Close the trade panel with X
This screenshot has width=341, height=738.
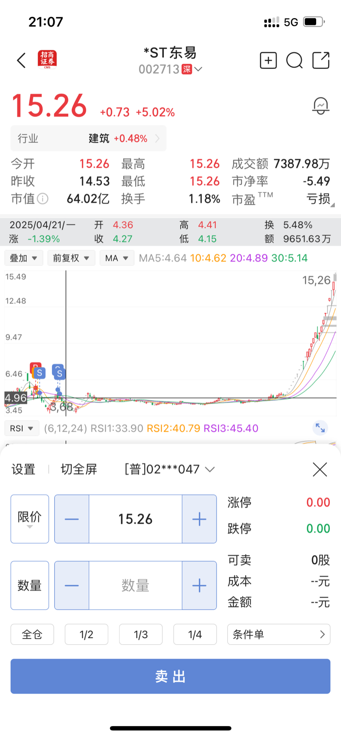(320, 469)
